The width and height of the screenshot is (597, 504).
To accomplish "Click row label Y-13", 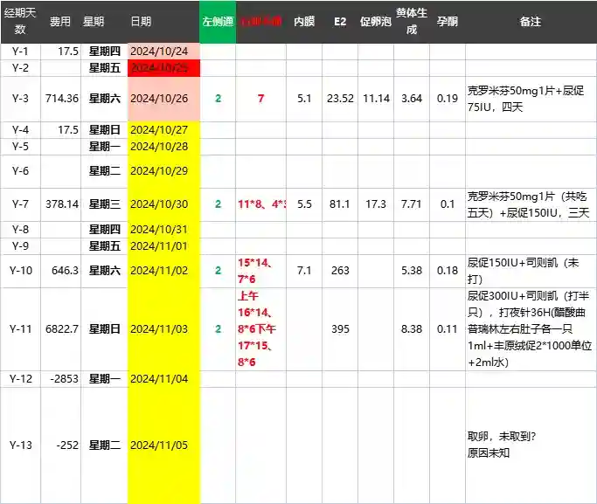I will [x=19, y=445].
